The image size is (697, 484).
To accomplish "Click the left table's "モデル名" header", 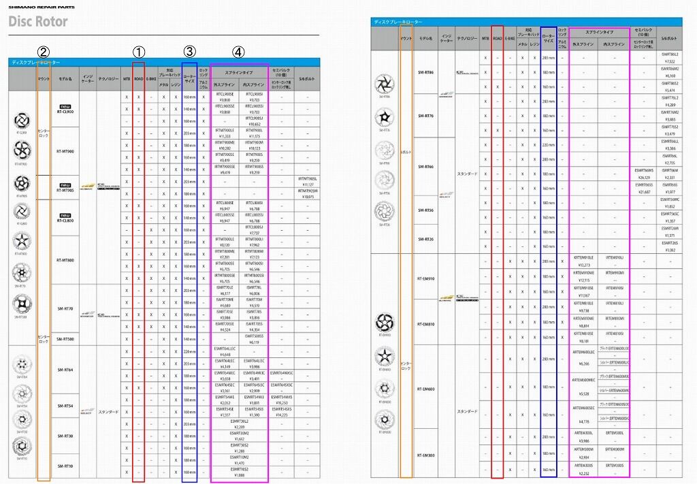I will [x=65, y=79].
